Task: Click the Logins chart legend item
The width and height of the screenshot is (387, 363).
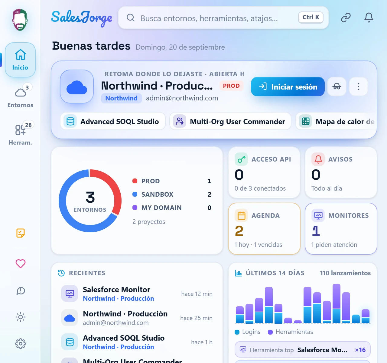Action: pos(248,332)
